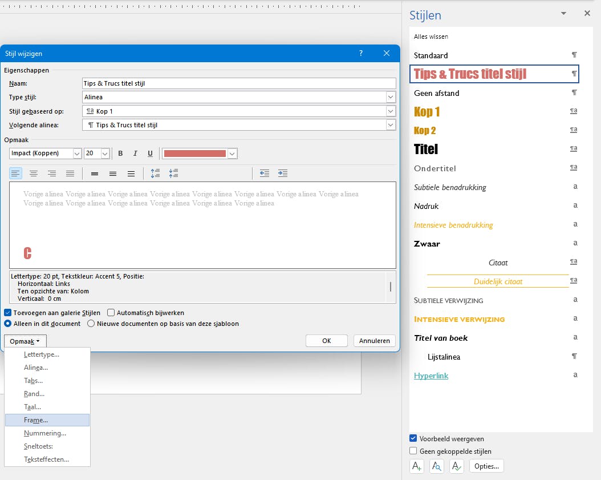
Task: Toggle Italic formatting button
Action: point(135,154)
